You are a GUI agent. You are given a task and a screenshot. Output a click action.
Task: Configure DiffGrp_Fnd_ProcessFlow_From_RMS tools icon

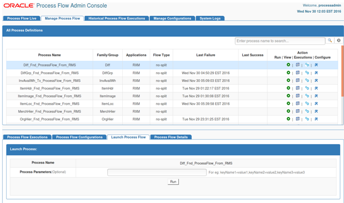point(316,73)
